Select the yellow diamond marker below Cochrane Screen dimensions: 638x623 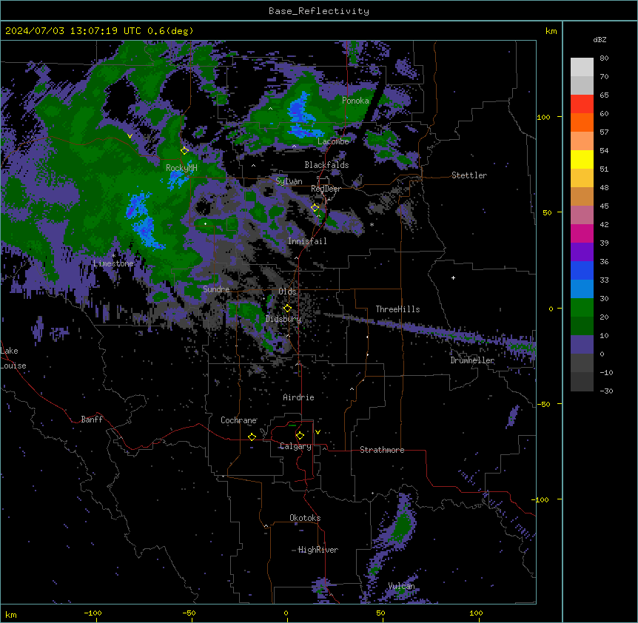click(x=252, y=437)
